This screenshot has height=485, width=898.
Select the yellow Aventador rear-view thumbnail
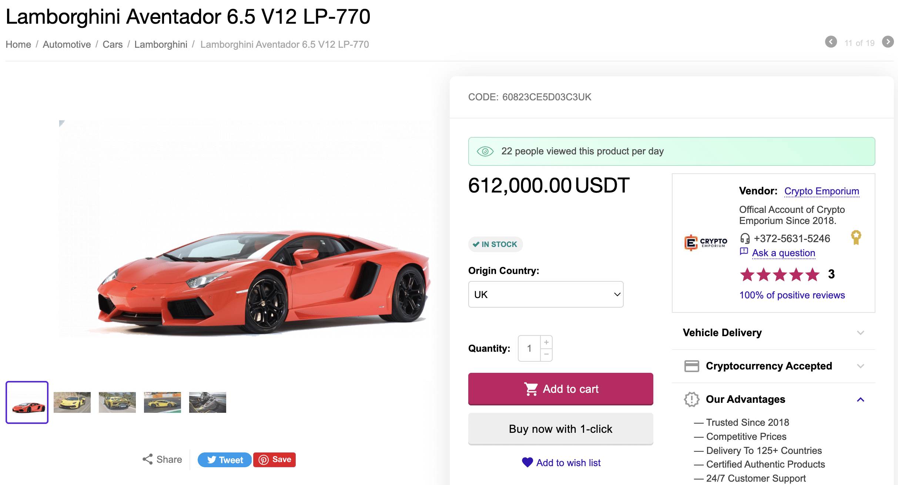tap(117, 402)
